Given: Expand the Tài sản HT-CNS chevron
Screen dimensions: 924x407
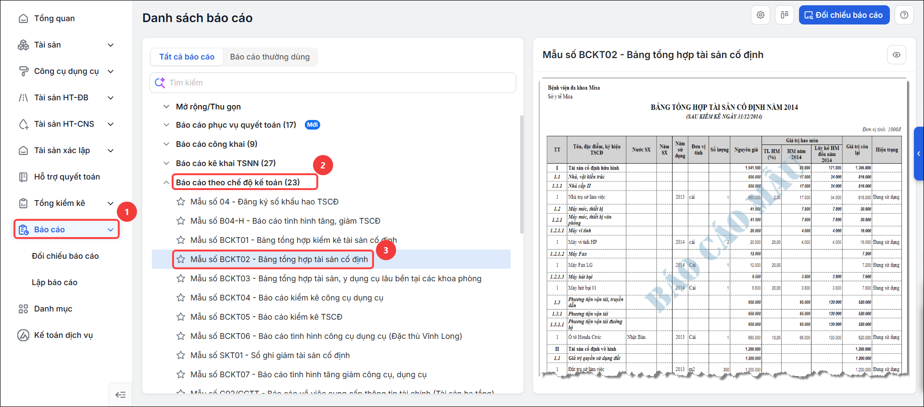Looking at the screenshot, I should (x=111, y=124).
